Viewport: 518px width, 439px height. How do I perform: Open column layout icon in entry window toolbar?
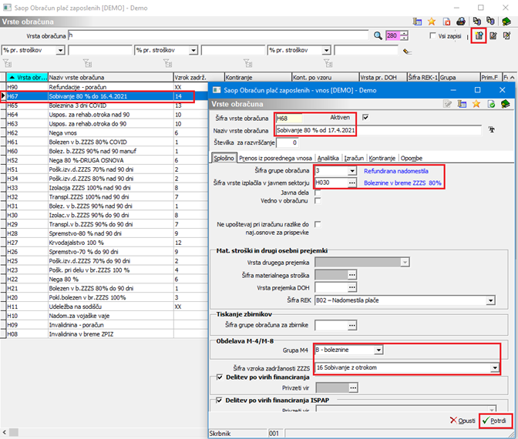[462, 104]
